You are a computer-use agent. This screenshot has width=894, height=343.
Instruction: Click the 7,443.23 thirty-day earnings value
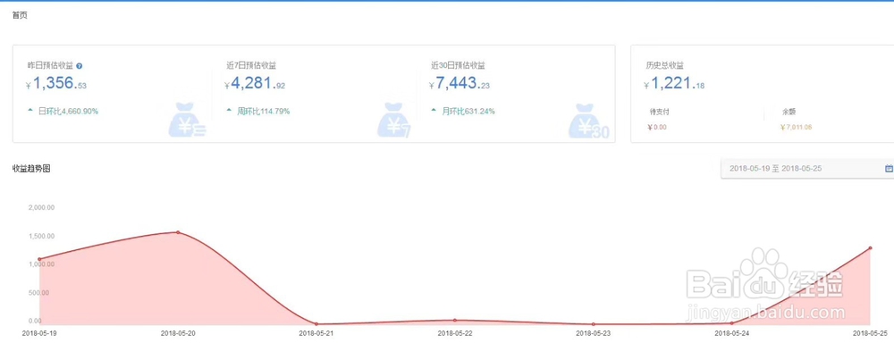[x=459, y=84]
